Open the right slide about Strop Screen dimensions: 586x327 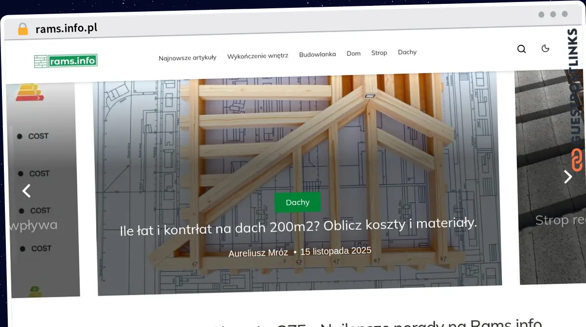[x=550, y=177]
